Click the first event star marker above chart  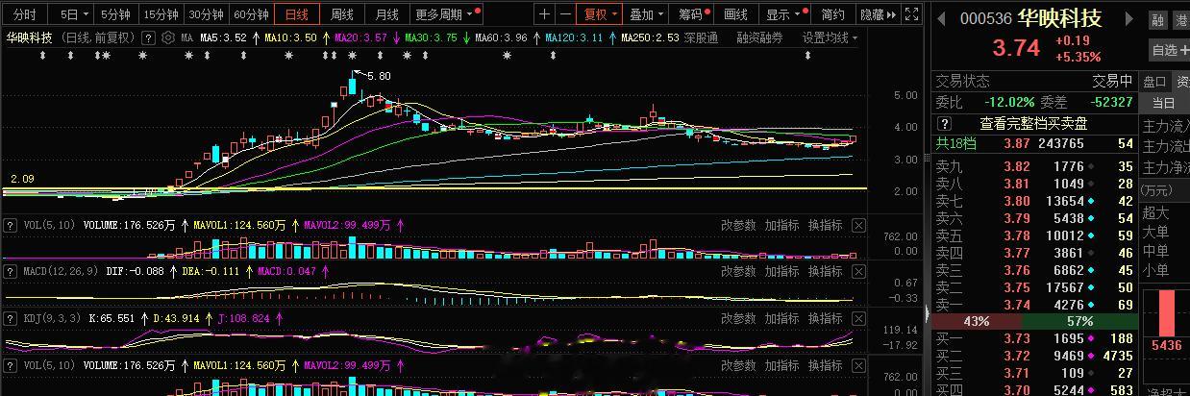44,57
